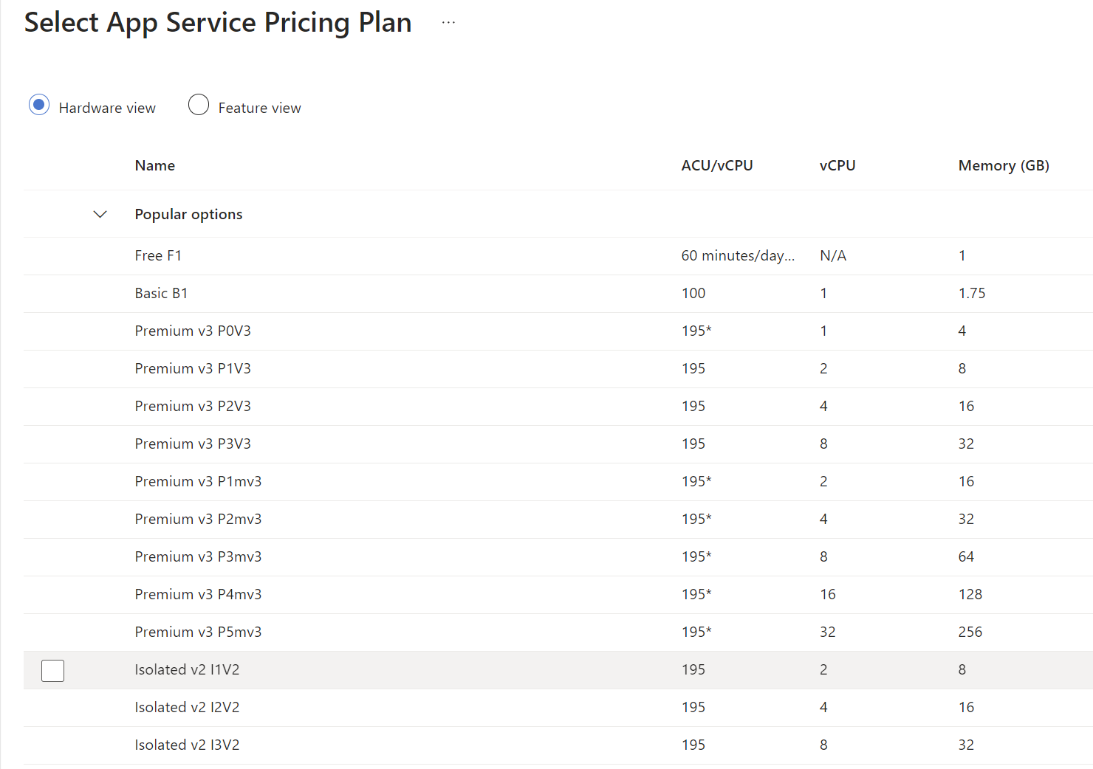Select Premium v3 P1mv3 plan
Image resolution: width=1093 pixels, height=769 pixels.
pos(558,482)
